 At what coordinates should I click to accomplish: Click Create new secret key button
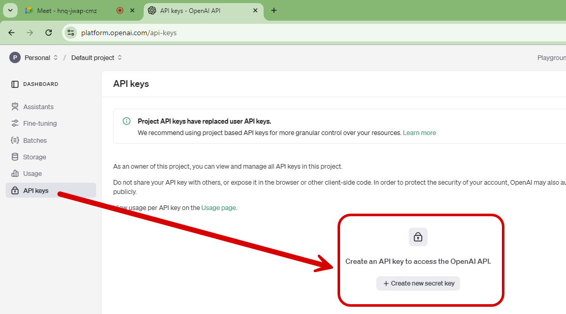click(418, 283)
